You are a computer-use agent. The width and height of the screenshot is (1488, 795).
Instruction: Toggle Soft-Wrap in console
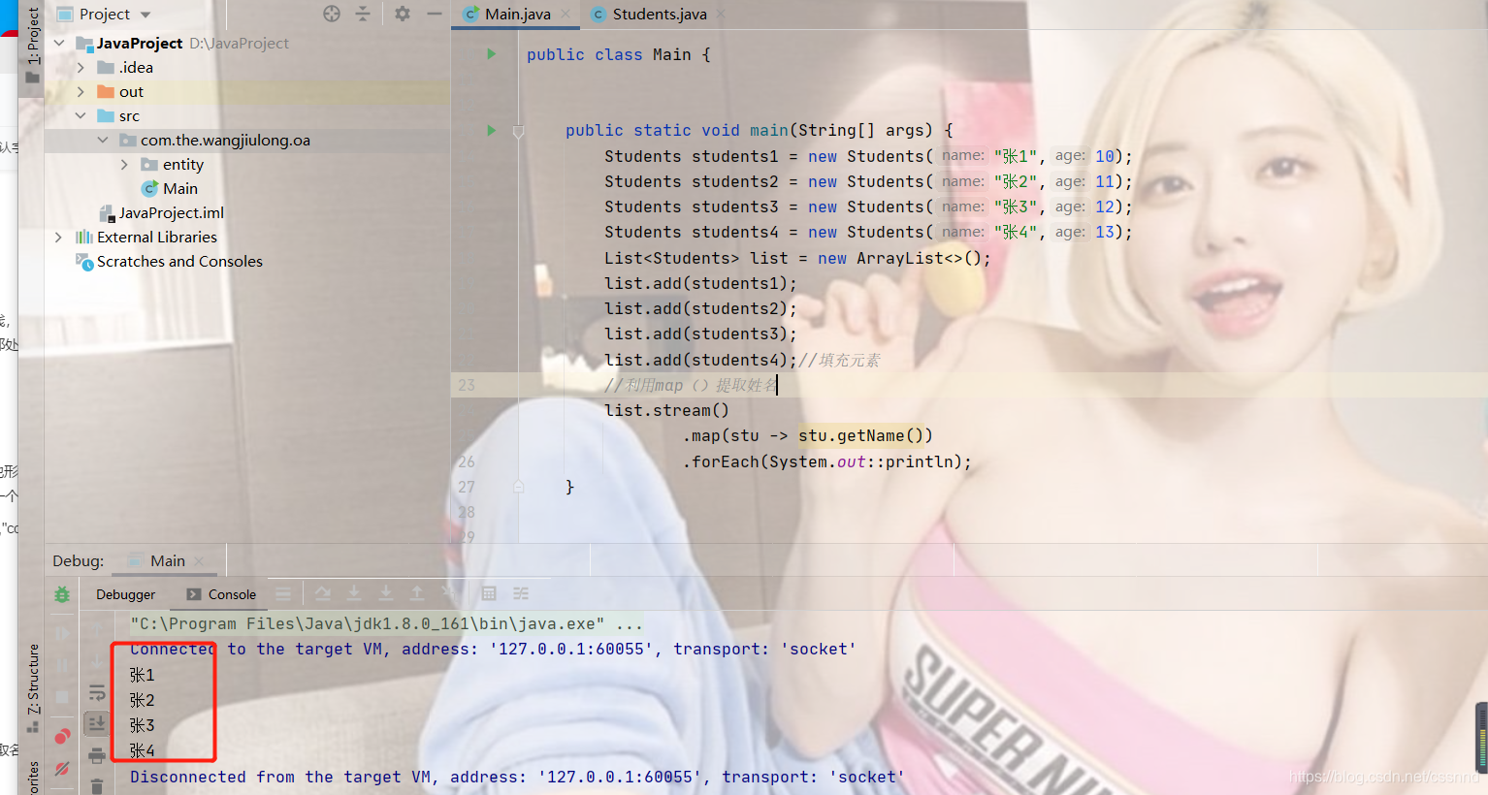point(97,692)
